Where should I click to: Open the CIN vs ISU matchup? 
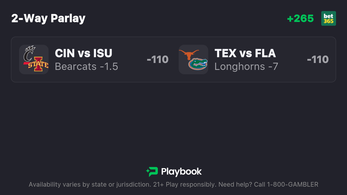point(84,53)
